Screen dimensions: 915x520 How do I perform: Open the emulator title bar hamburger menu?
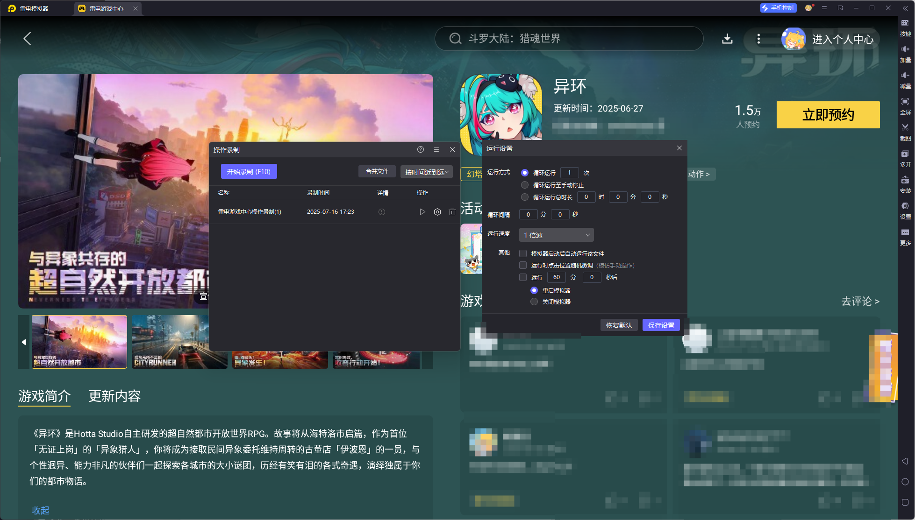[824, 8]
